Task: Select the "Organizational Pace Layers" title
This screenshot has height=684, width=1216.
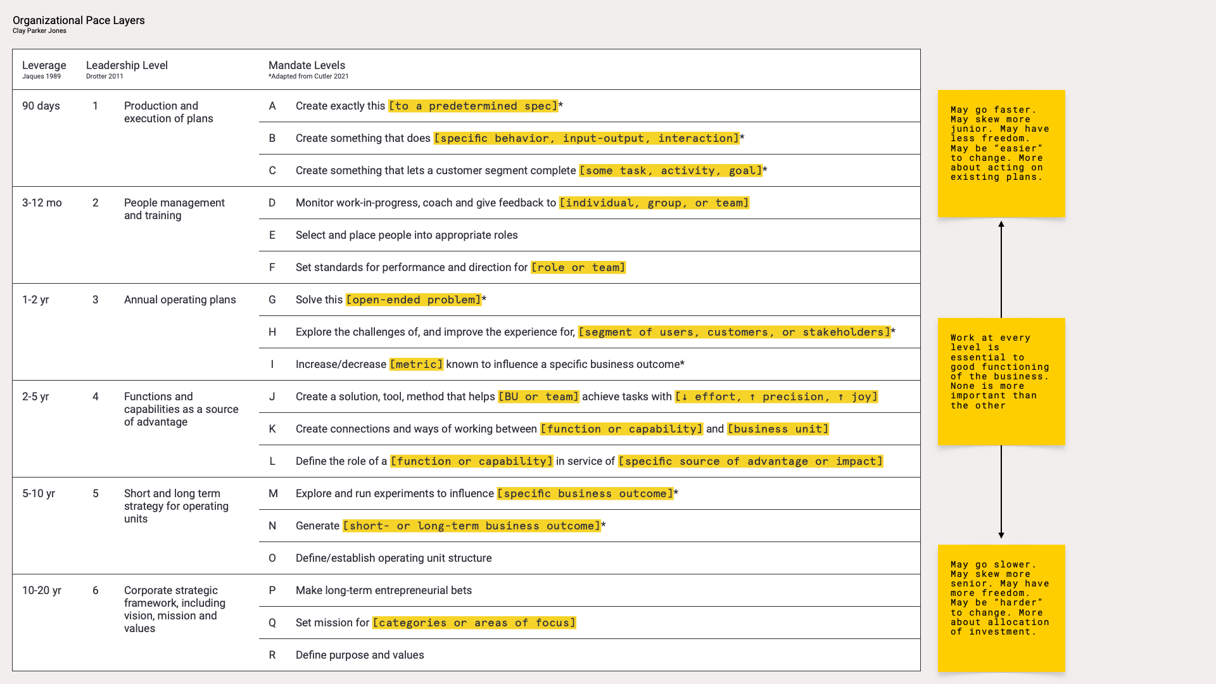Action: pyautogui.click(x=79, y=20)
